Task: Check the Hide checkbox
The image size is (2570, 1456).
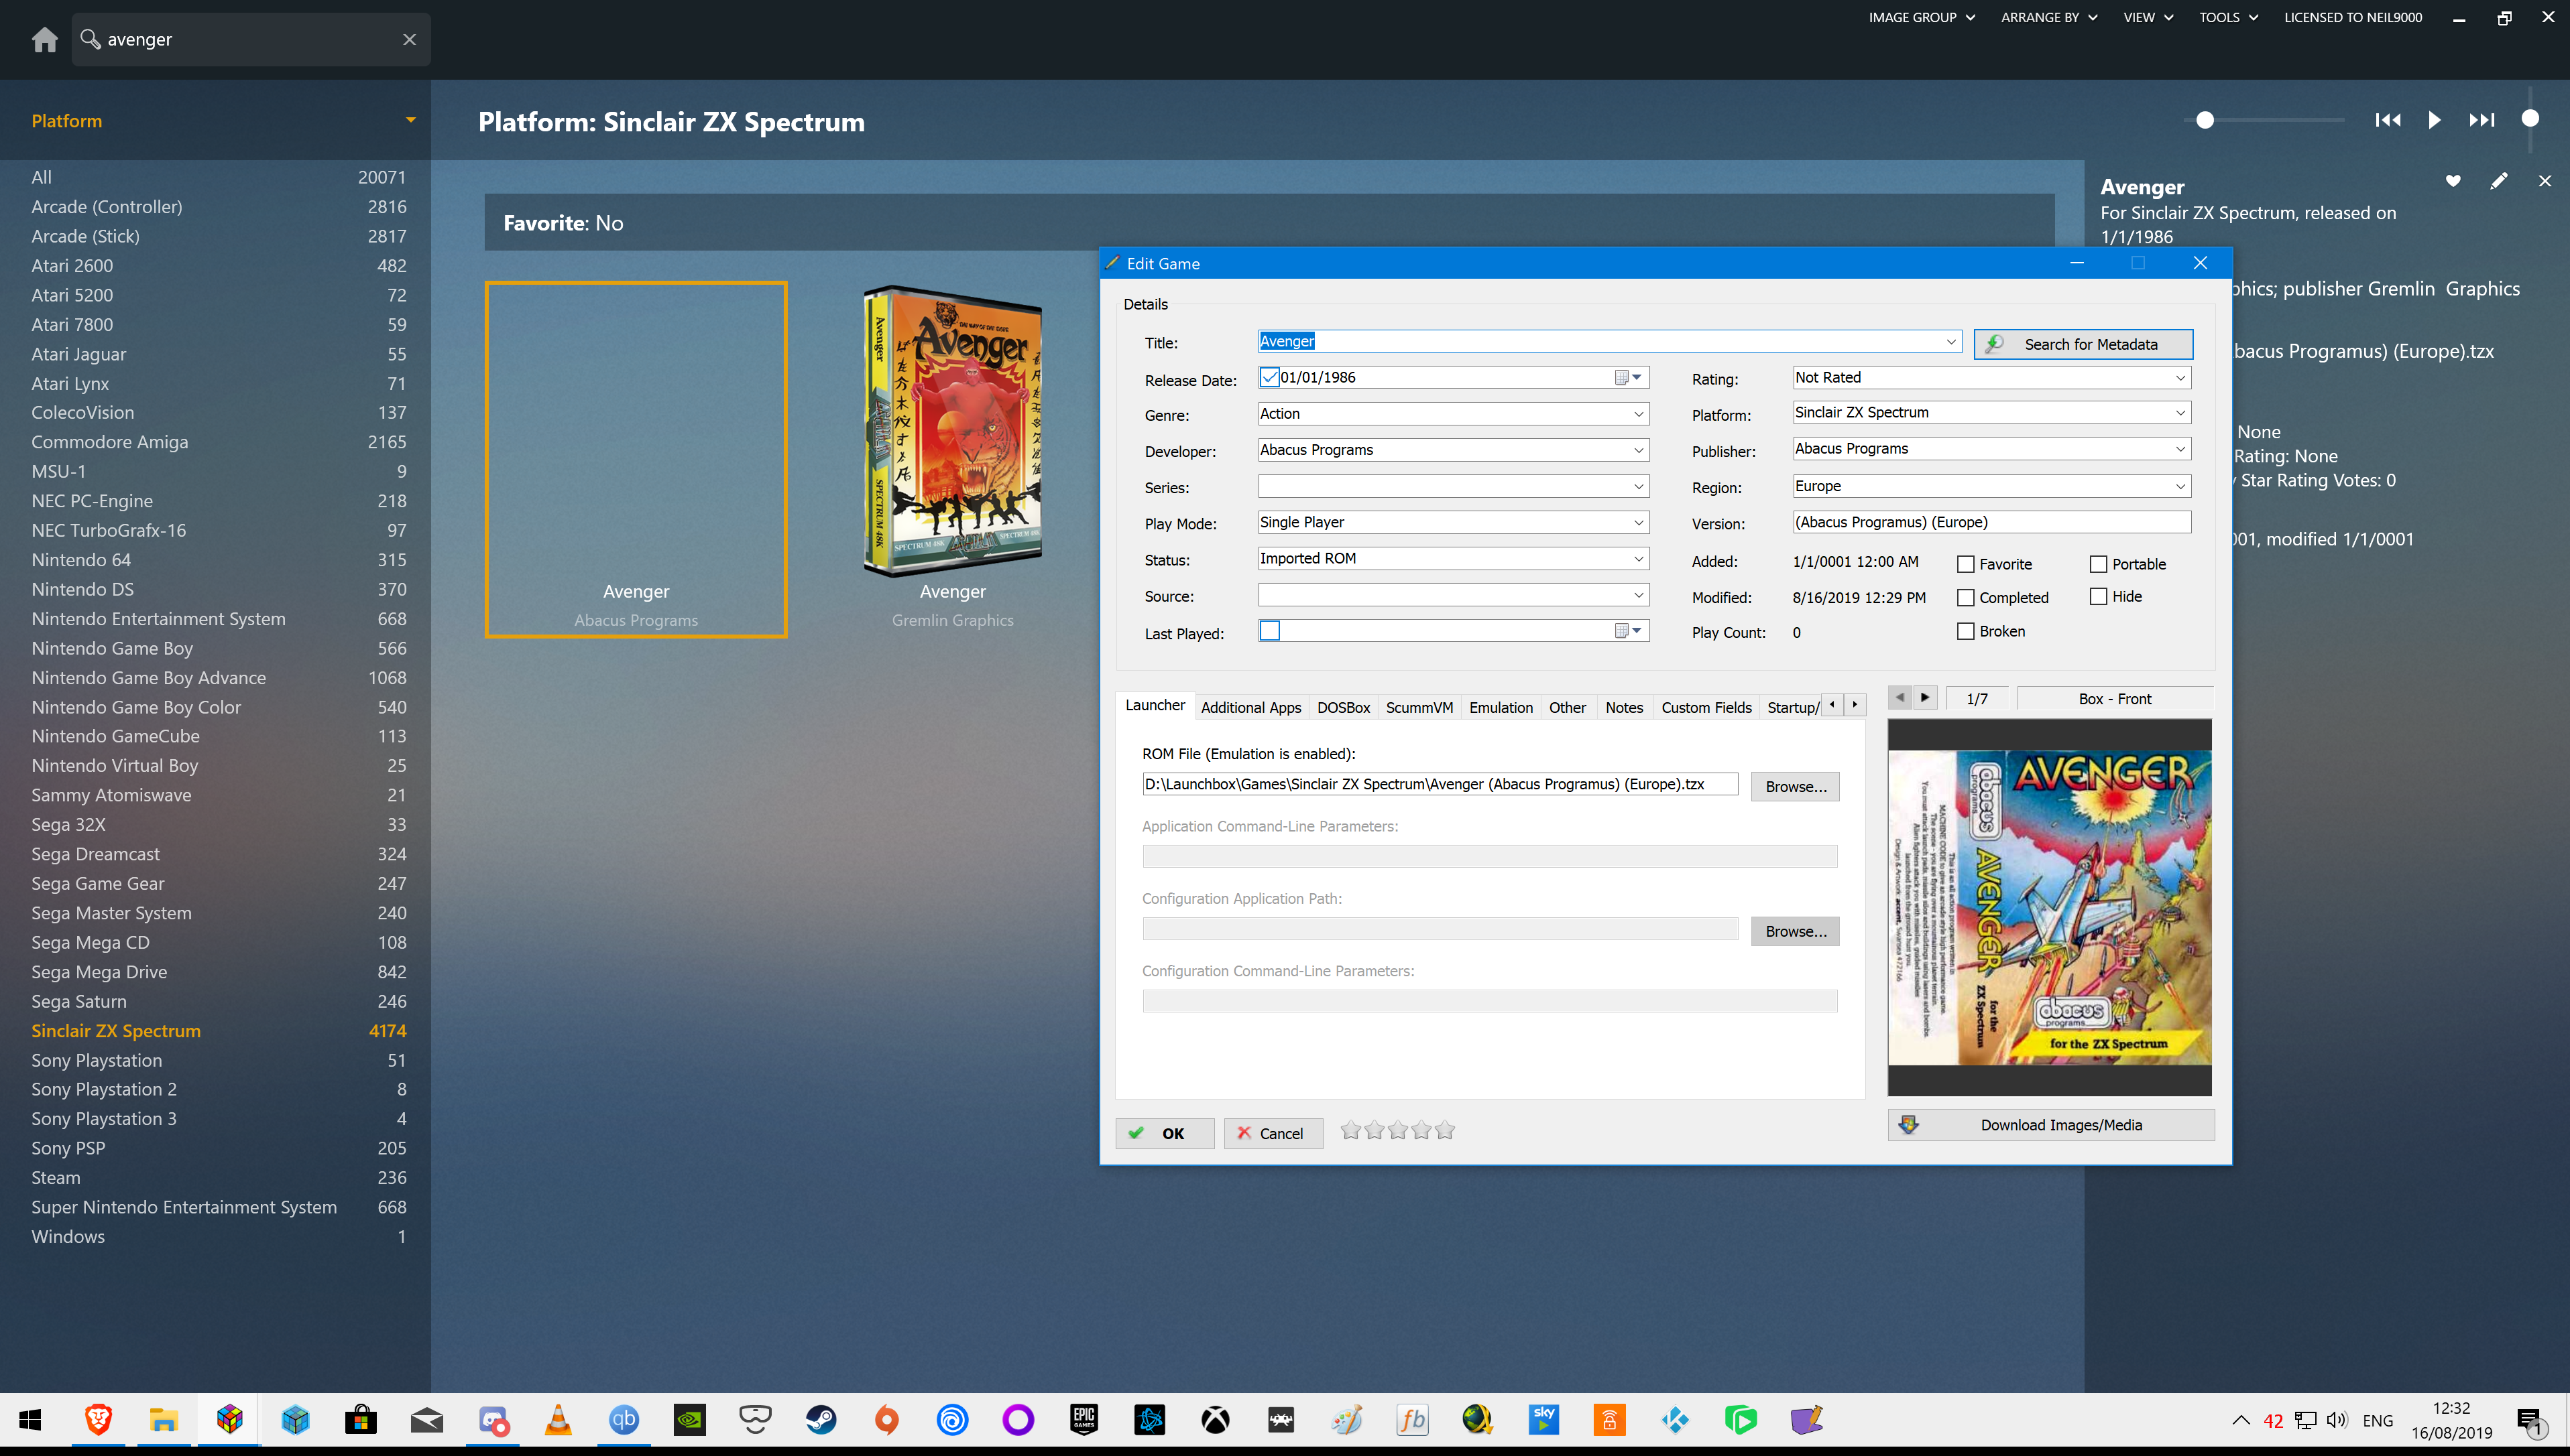Action: 2098,596
